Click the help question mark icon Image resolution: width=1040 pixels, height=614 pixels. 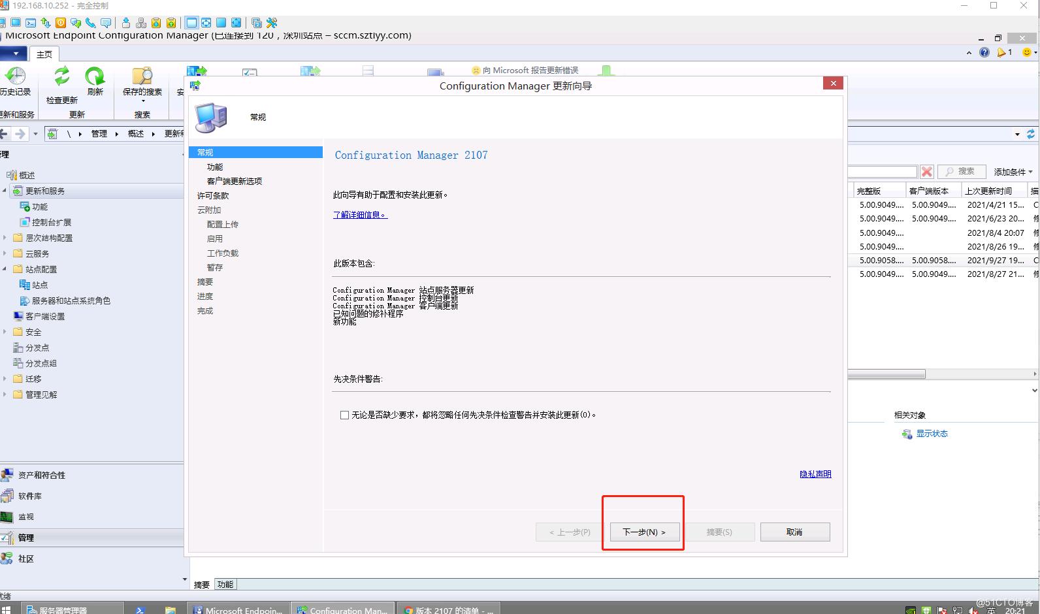(x=984, y=52)
